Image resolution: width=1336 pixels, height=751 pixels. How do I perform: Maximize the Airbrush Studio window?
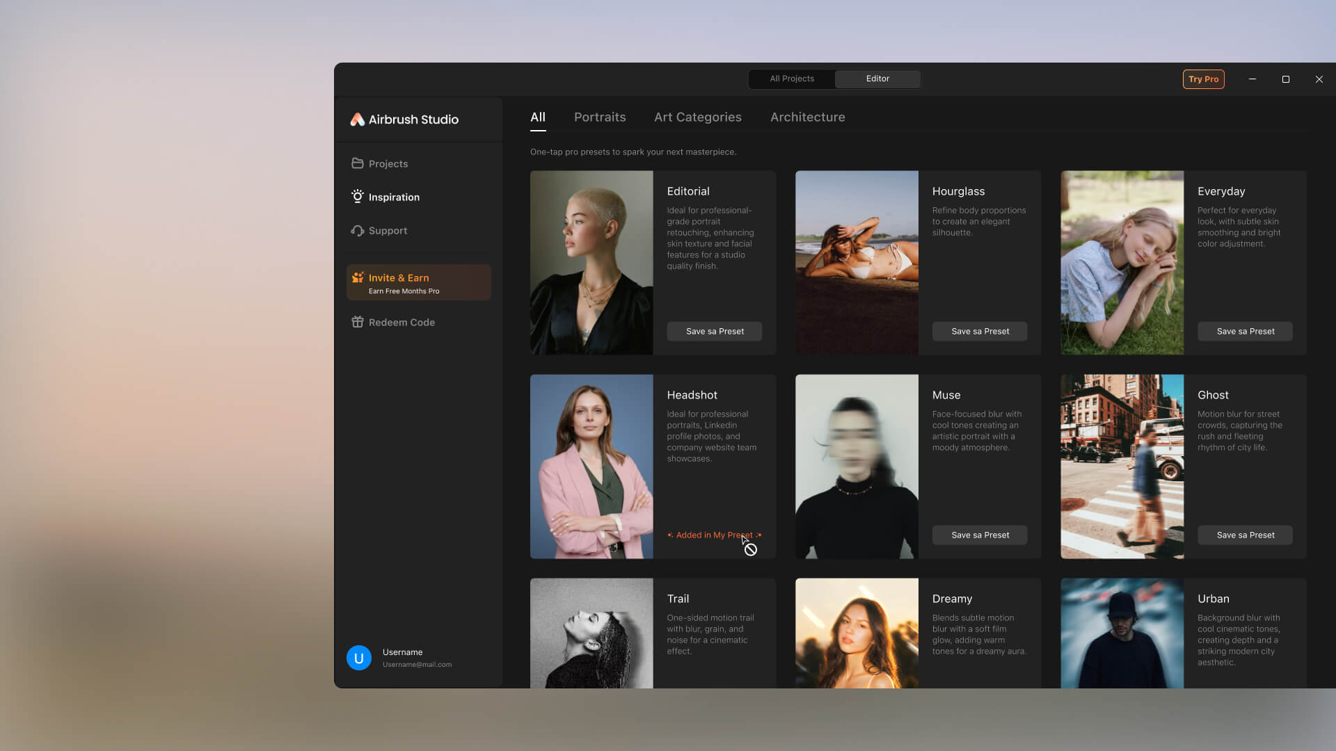coord(1286,79)
